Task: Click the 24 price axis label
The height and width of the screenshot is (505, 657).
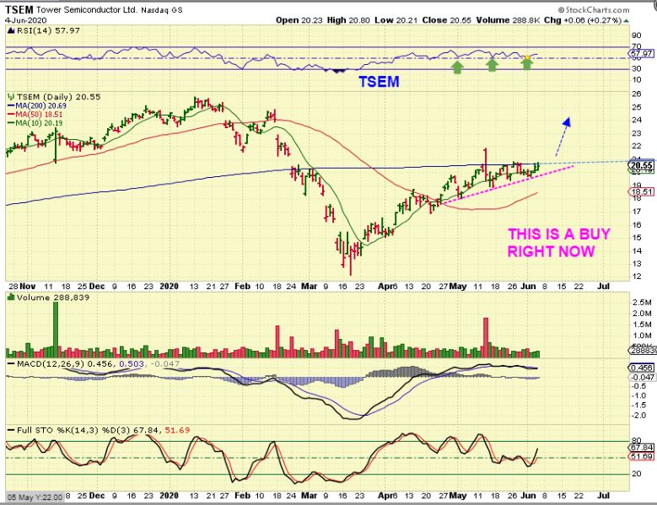Action: (x=638, y=121)
